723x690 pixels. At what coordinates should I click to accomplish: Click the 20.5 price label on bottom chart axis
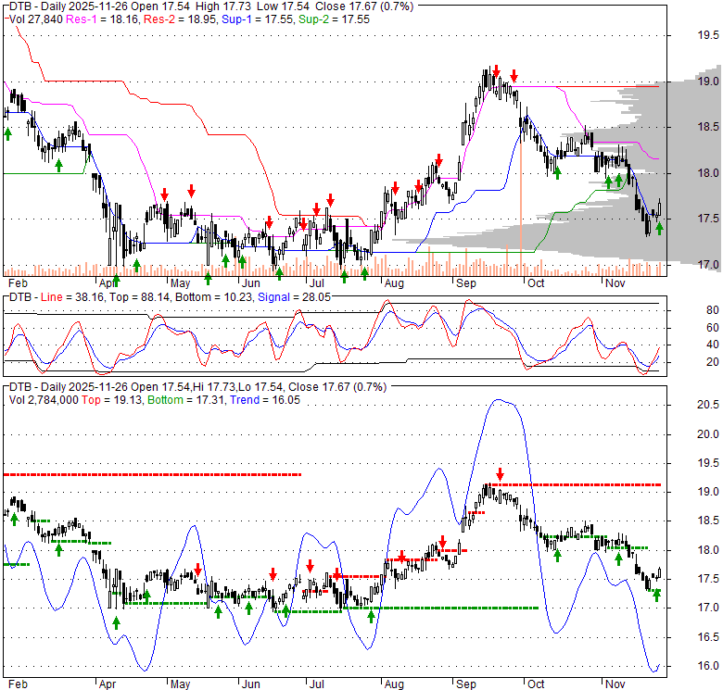(708, 405)
